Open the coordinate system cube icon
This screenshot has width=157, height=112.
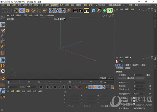pos(69,10)
